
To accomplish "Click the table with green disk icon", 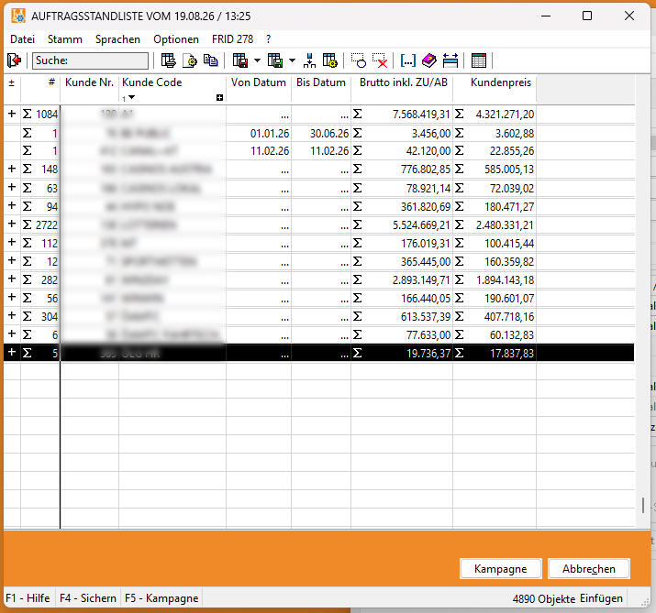I will click(275, 60).
